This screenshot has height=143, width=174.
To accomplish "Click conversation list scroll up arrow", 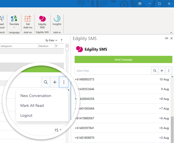I will pos(172,76).
